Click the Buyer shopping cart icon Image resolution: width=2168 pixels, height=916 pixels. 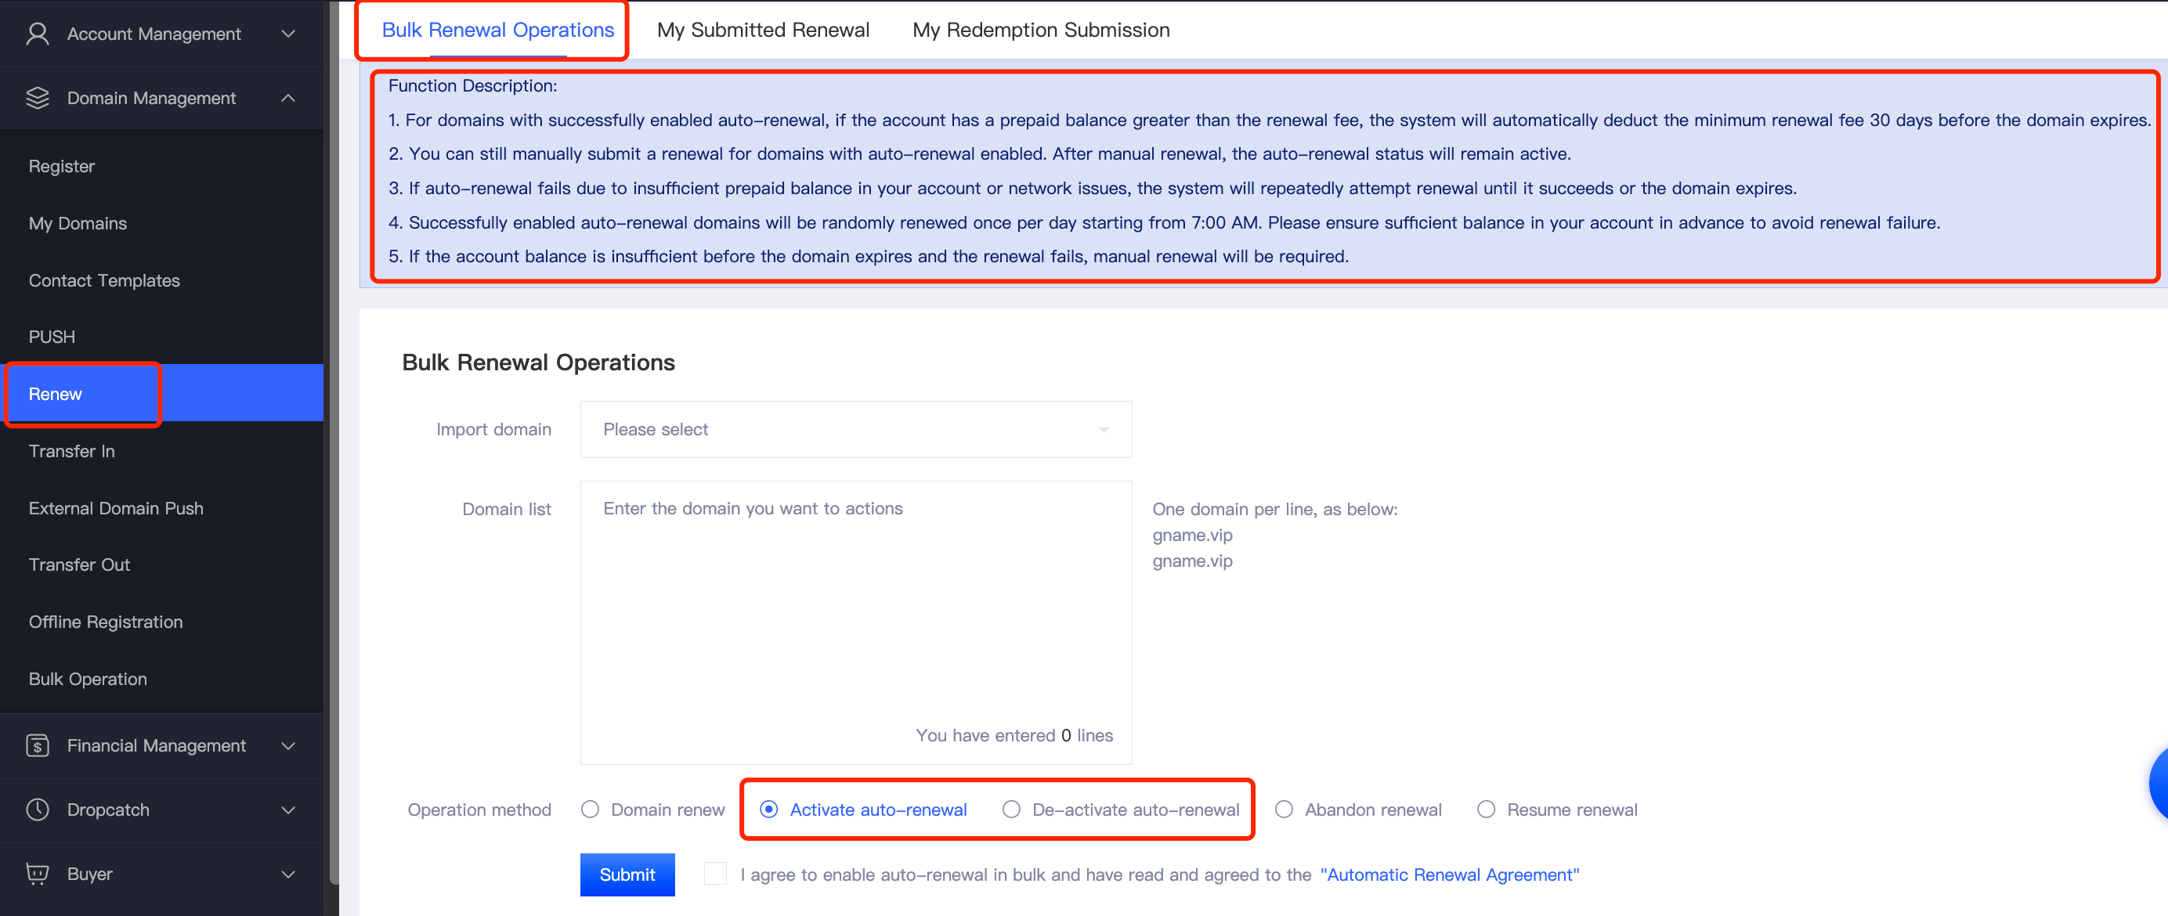tap(38, 873)
